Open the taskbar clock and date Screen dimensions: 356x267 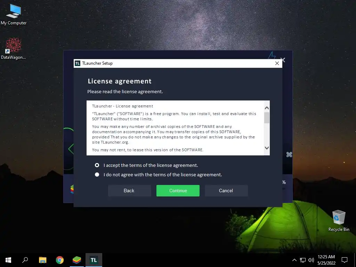click(x=326, y=260)
